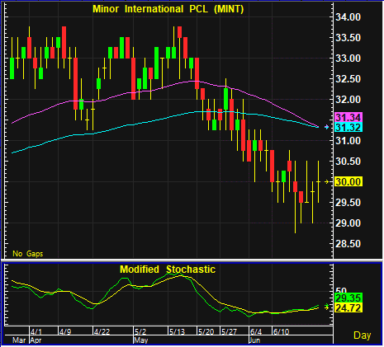Click the arrow marker beside the 31.32 tag
Screen dimensions: 384x347
[x=327, y=127]
